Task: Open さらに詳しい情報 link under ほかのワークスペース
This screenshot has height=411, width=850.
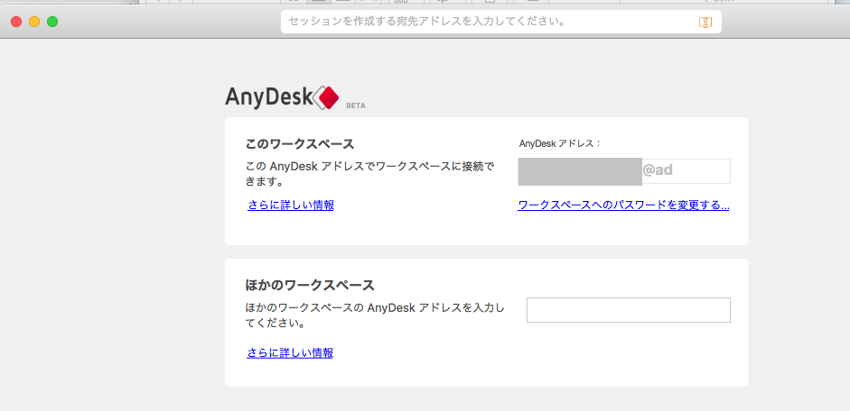Action: [x=290, y=353]
